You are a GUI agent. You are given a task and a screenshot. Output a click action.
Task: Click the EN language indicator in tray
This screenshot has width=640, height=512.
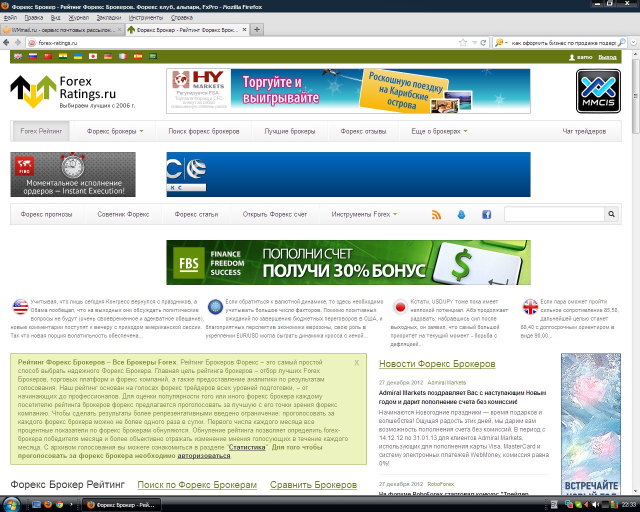554,504
